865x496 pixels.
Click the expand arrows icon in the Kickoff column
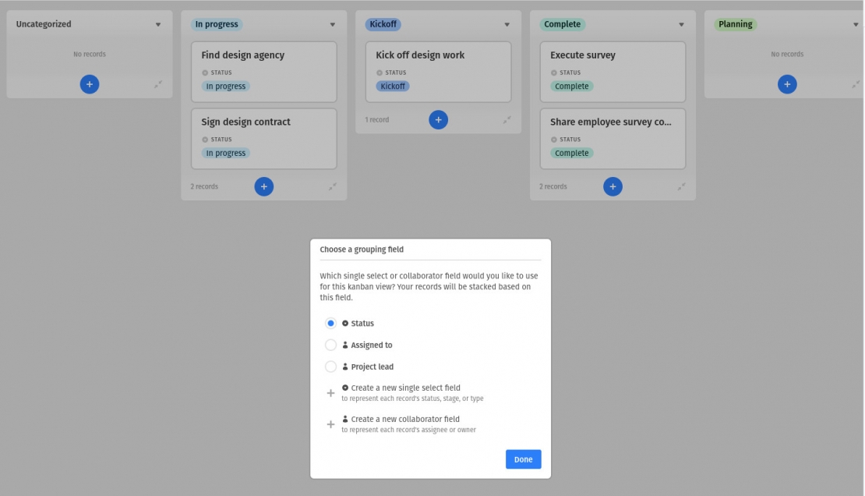click(x=507, y=119)
